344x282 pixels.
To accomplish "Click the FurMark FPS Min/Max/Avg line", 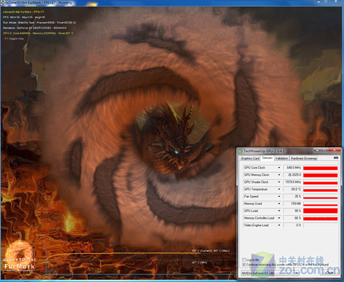I will pyautogui.click(x=24, y=17).
